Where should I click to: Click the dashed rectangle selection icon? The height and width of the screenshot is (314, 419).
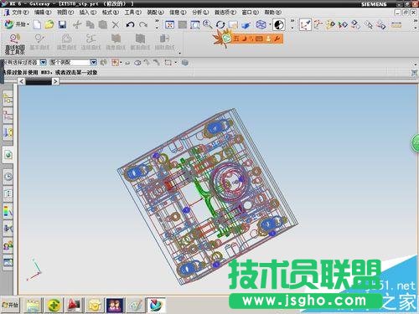click(x=168, y=63)
